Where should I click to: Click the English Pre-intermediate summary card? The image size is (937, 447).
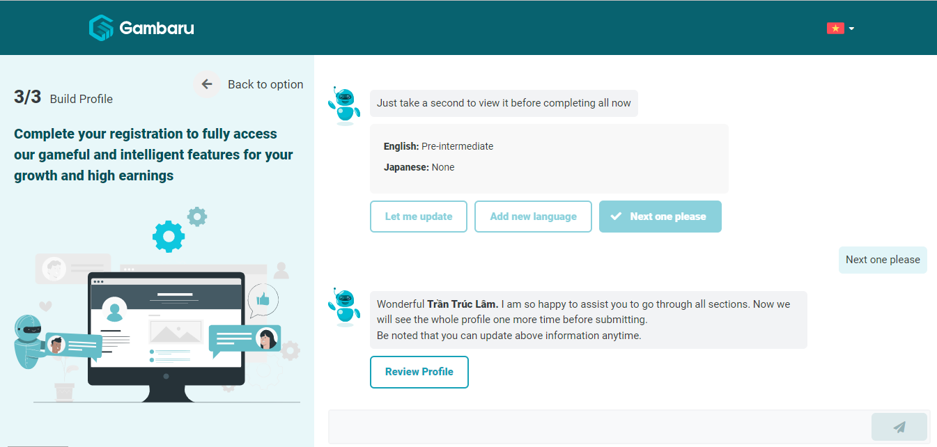[549, 158]
